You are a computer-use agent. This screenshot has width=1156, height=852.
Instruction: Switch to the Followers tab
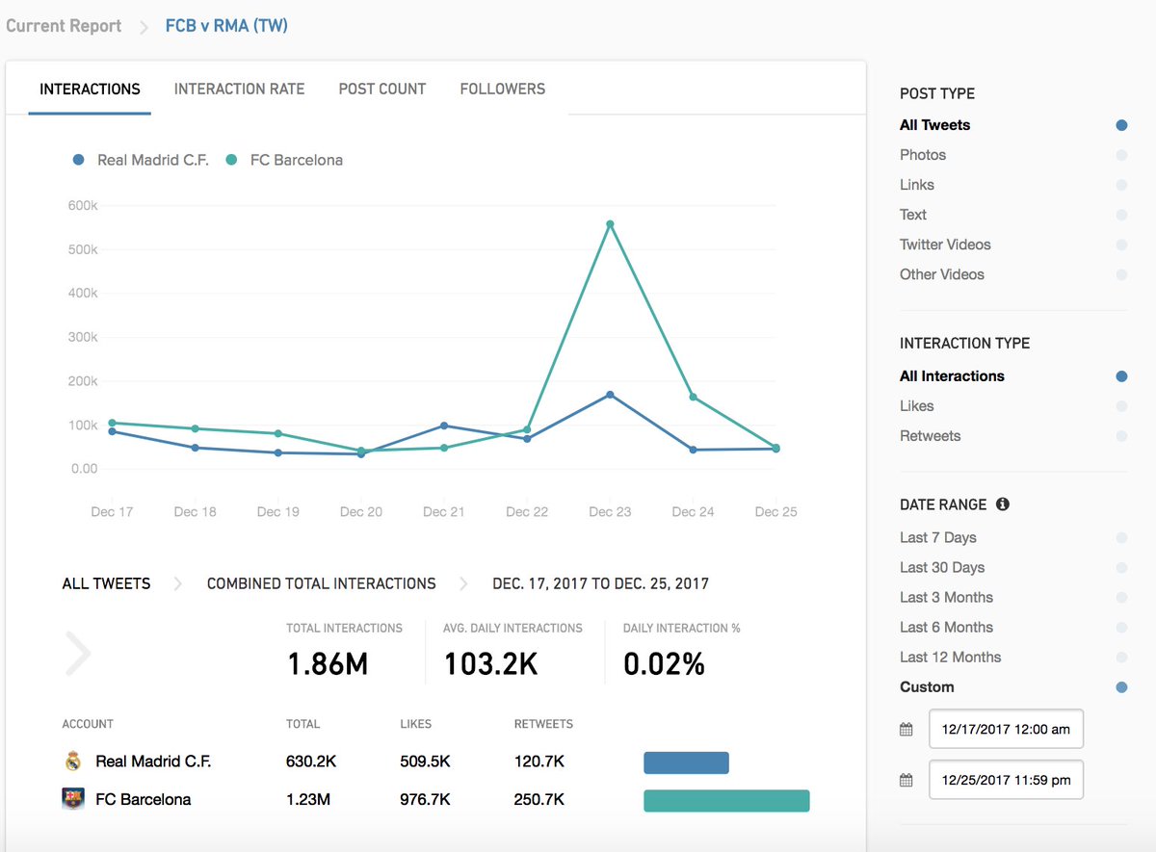coord(503,90)
